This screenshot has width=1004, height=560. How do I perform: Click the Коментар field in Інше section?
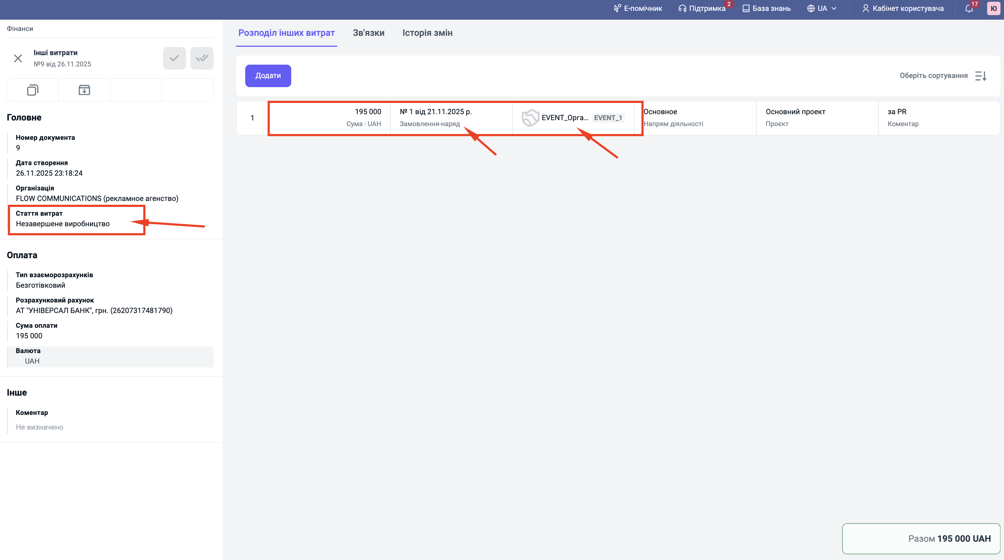click(39, 427)
